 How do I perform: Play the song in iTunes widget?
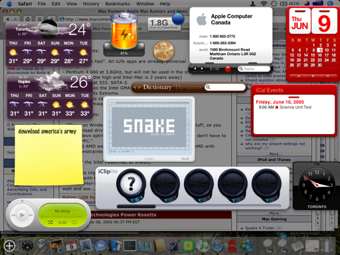[22, 214]
